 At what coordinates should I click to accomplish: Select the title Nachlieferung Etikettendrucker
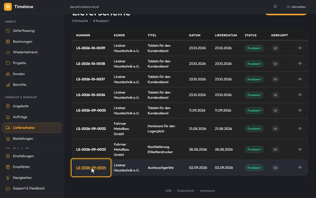[160, 149]
